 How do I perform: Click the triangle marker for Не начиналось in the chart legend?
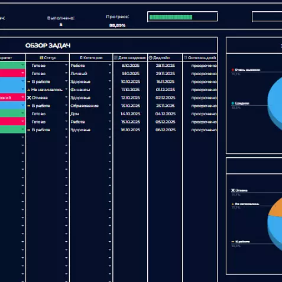coord(233,204)
